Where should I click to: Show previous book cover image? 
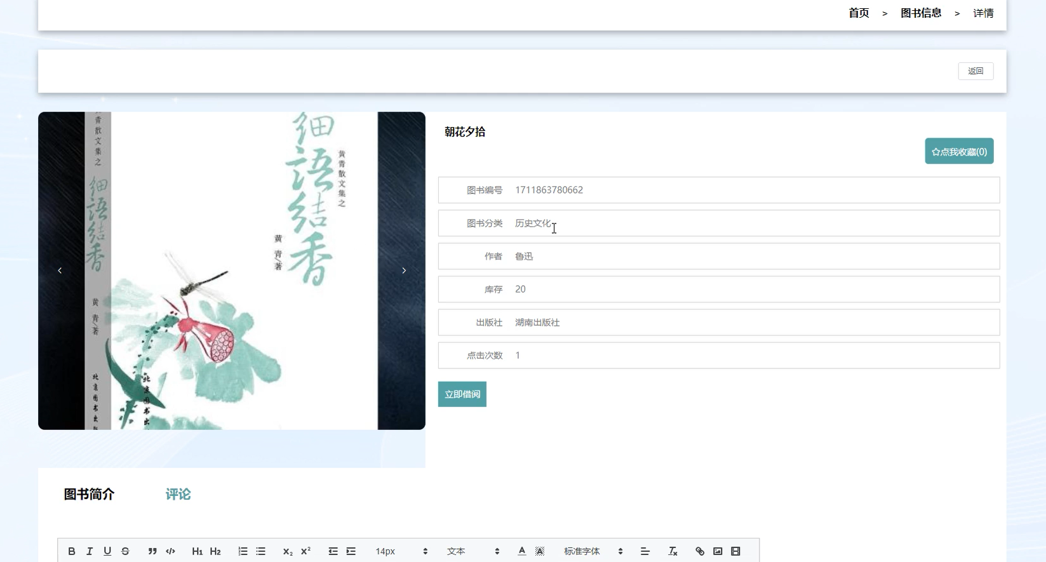60,271
